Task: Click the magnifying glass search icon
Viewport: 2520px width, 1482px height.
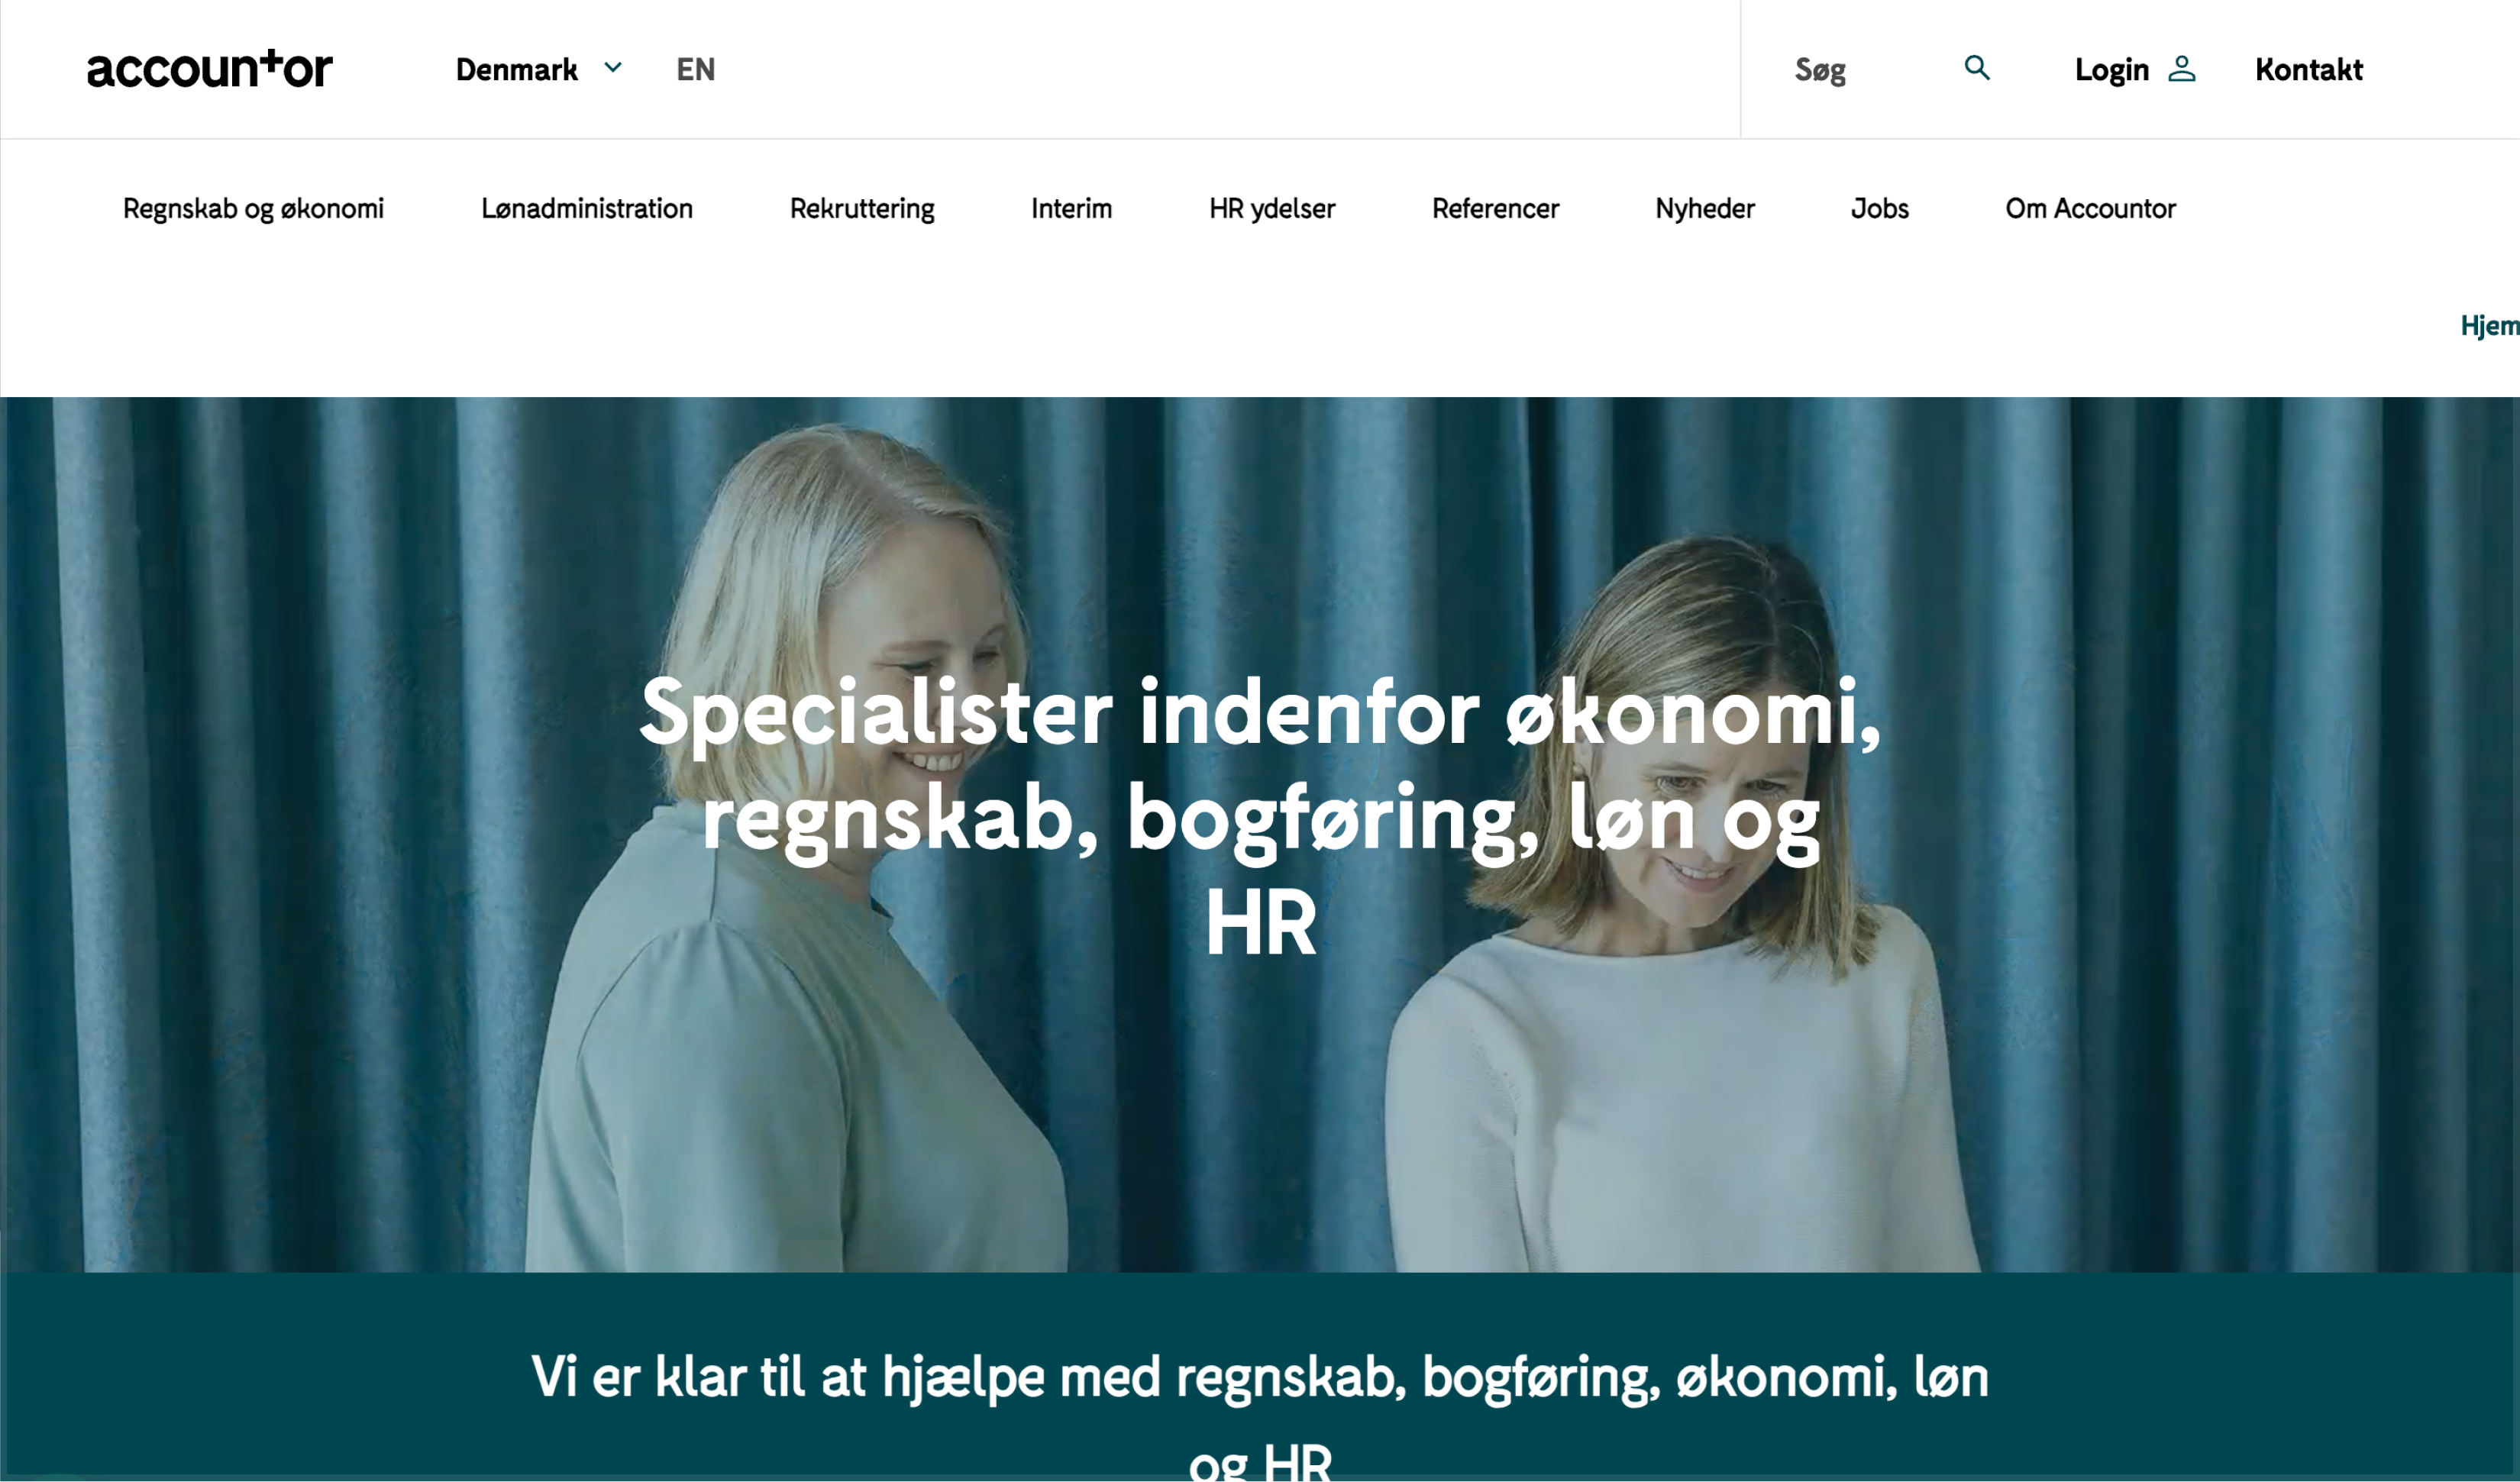Action: [x=1976, y=68]
